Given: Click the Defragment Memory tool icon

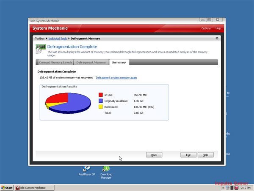Looking at the screenshot, I should [x=41, y=49].
